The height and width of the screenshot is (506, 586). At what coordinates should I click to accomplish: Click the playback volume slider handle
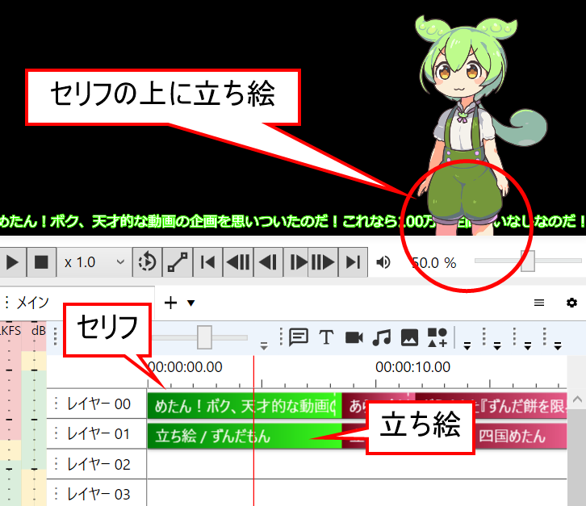tap(527, 261)
